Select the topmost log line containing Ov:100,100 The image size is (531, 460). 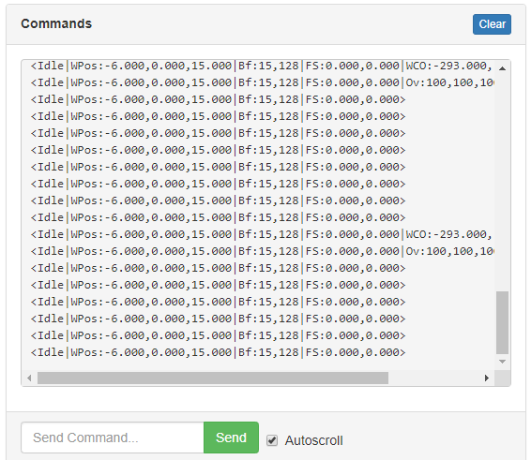click(262, 82)
